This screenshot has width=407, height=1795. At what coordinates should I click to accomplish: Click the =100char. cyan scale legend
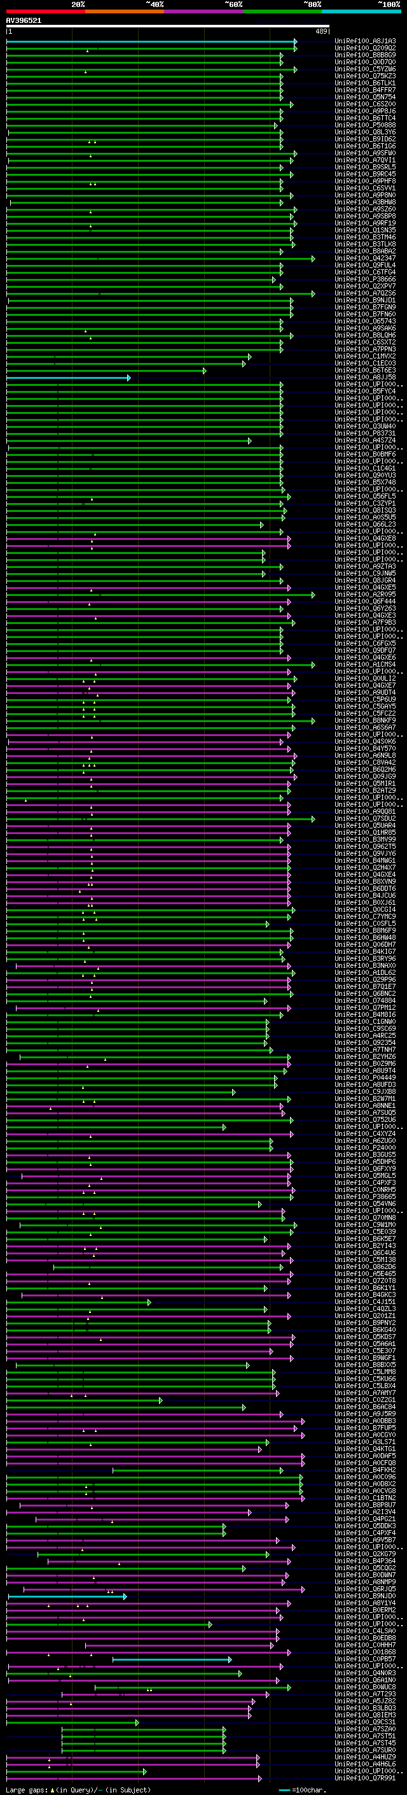point(301,1789)
